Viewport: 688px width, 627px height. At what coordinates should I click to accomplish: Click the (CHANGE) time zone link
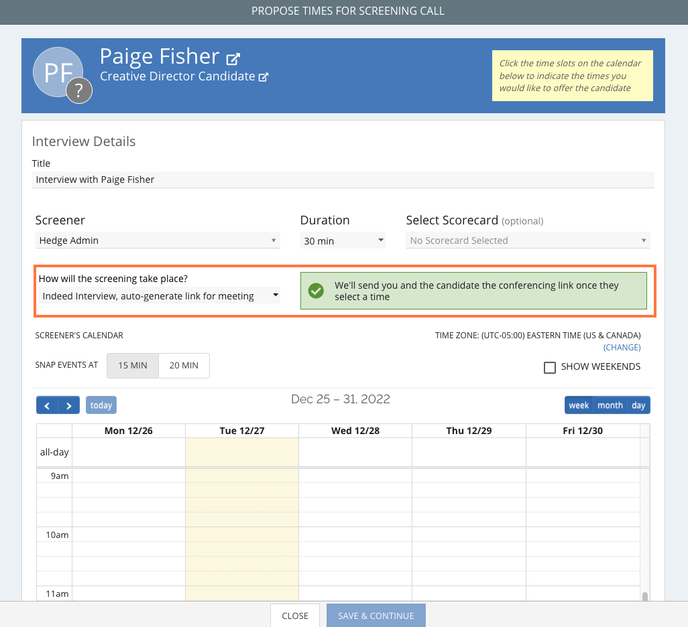622,348
